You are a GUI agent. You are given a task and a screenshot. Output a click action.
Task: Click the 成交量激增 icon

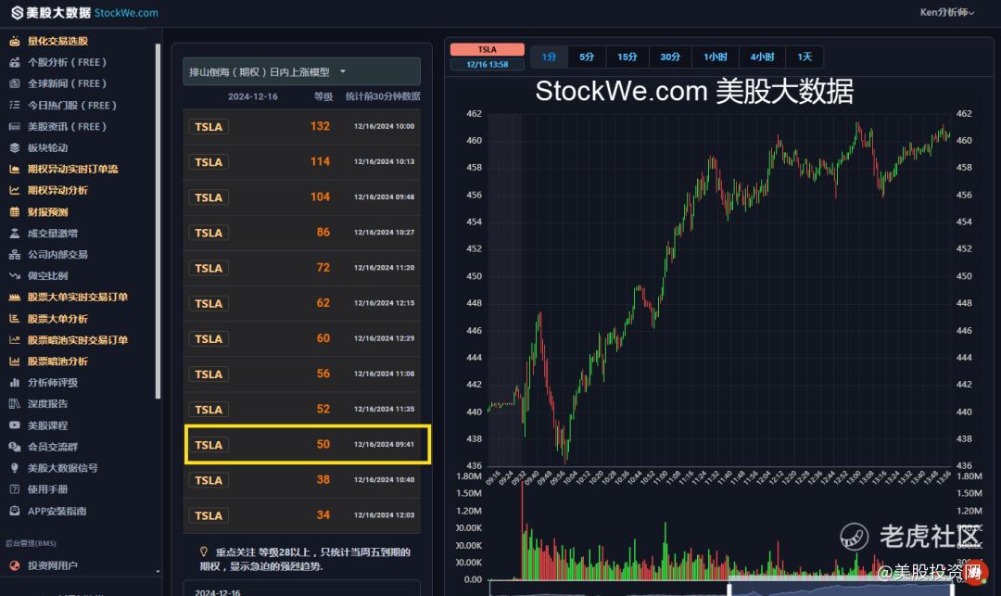tap(14, 234)
